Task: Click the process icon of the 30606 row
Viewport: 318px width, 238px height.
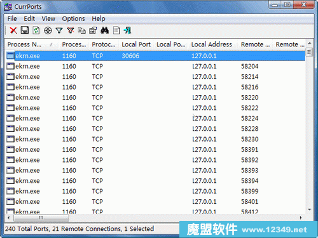Action: click(x=10, y=56)
